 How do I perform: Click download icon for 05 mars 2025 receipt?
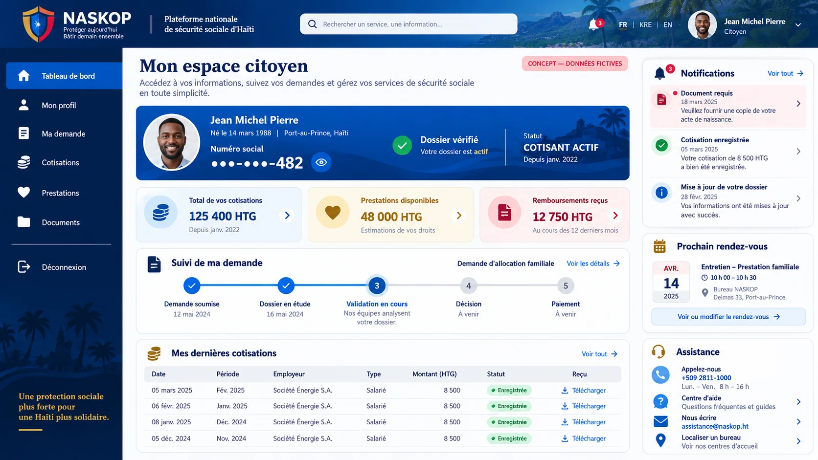tap(565, 390)
